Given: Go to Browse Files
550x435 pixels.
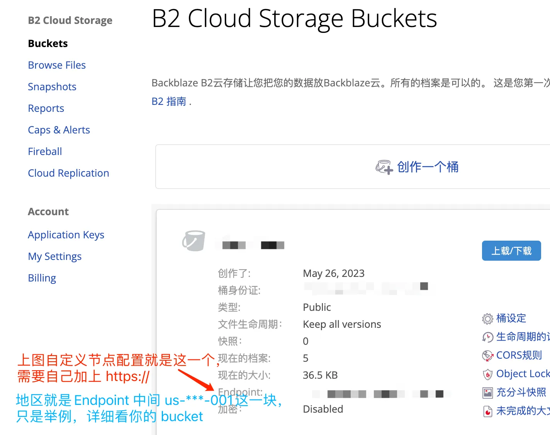Looking at the screenshot, I should coord(57,65).
